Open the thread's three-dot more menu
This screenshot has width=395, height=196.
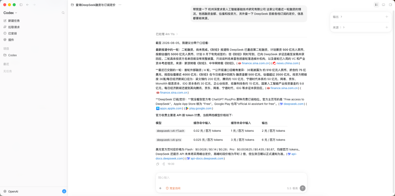click(120, 5)
